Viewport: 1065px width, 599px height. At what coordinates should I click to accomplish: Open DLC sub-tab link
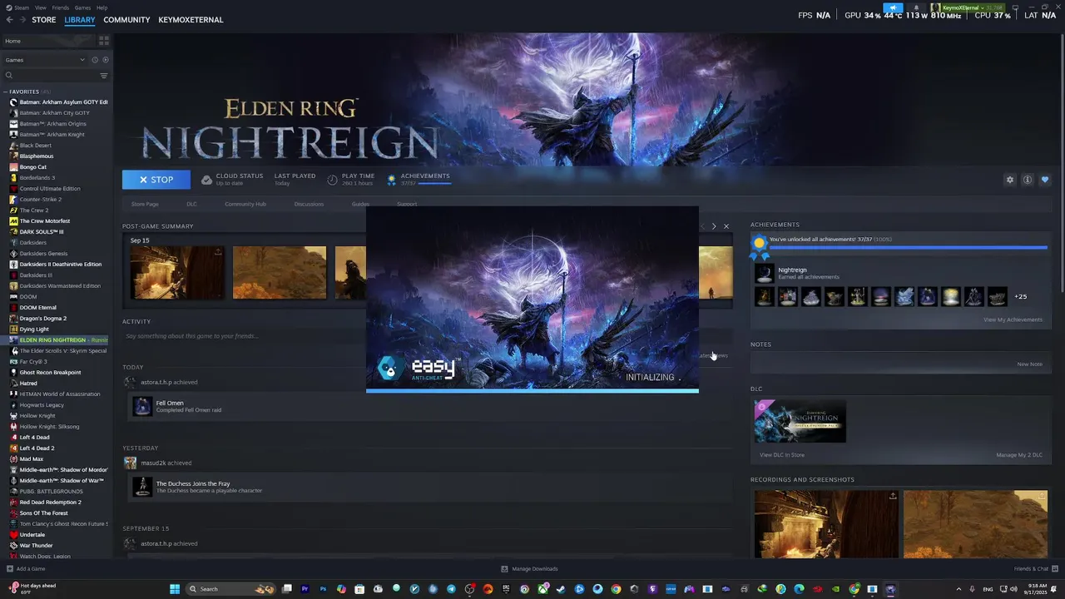(191, 204)
